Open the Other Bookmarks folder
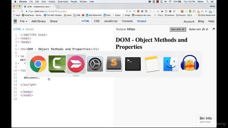 (207, 15)
